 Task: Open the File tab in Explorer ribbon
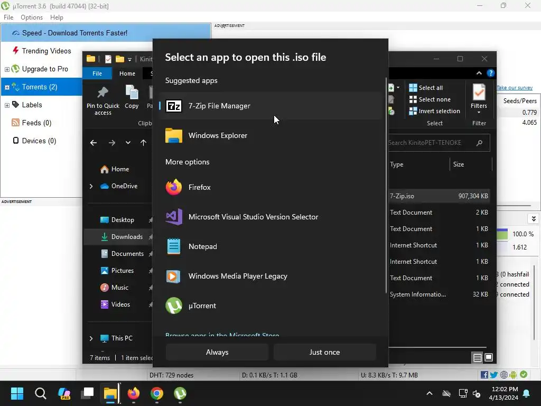click(97, 73)
